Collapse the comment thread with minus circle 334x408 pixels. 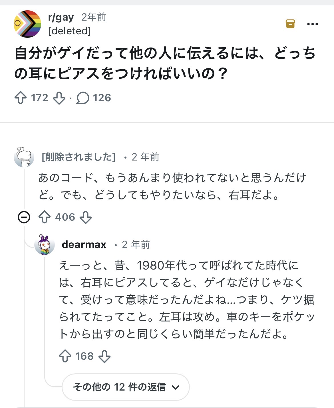point(24,217)
